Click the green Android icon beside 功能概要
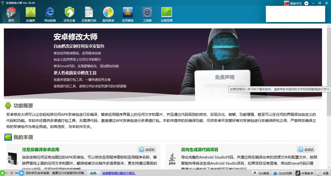This screenshot has width=331, height=176. (8, 105)
